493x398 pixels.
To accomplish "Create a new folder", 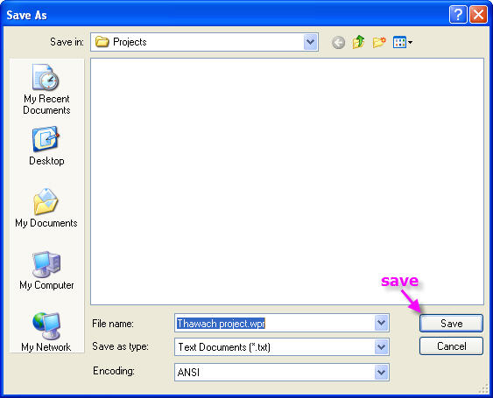I will tap(379, 42).
